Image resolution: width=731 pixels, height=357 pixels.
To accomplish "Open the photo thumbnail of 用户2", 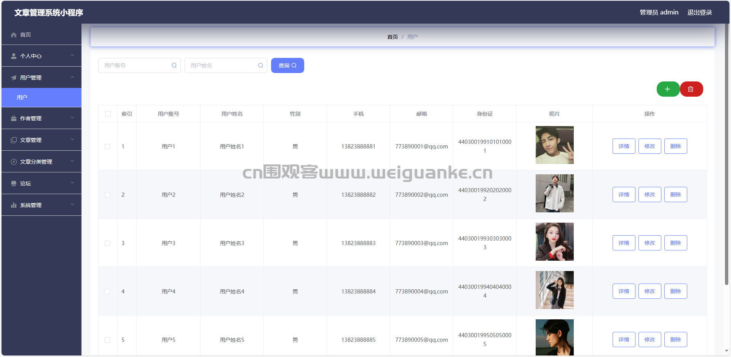I will click(x=554, y=193).
